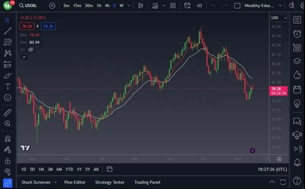This screenshot has height=189, width=305.
Task: Open the notifications bell panel
Action: click(x=297, y=162)
